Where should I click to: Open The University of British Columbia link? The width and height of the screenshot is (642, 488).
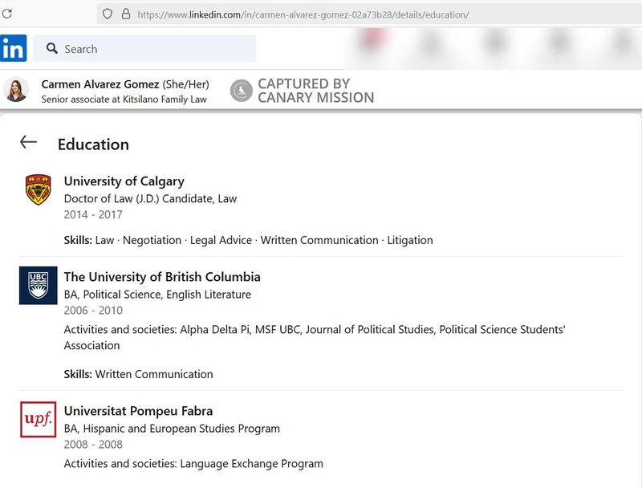tap(162, 277)
